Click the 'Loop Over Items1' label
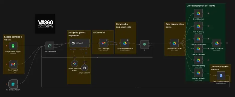This screenshot has width=235, height=97. coord(50,52)
